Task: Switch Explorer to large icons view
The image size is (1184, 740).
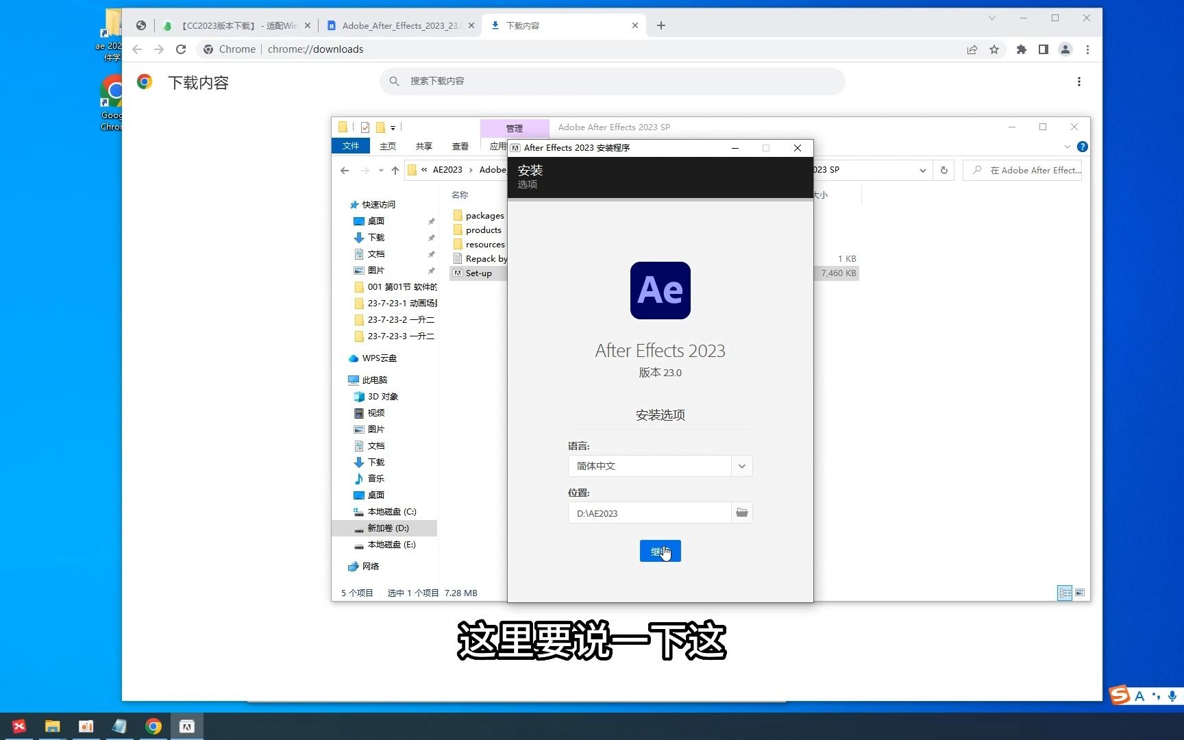Action: (1080, 592)
